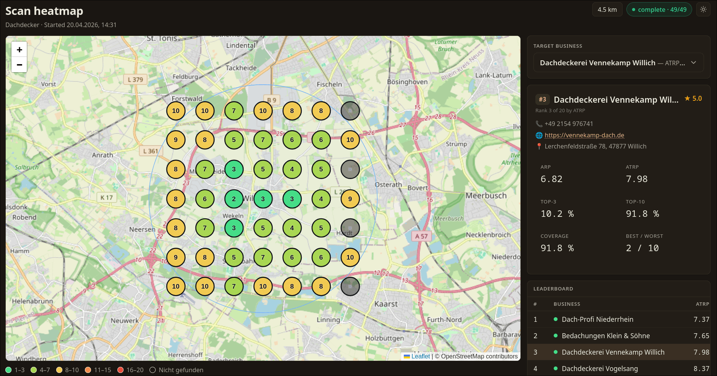Click the #3 rank badge
Viewport: 717px width, 376px height.
point(543,99)
